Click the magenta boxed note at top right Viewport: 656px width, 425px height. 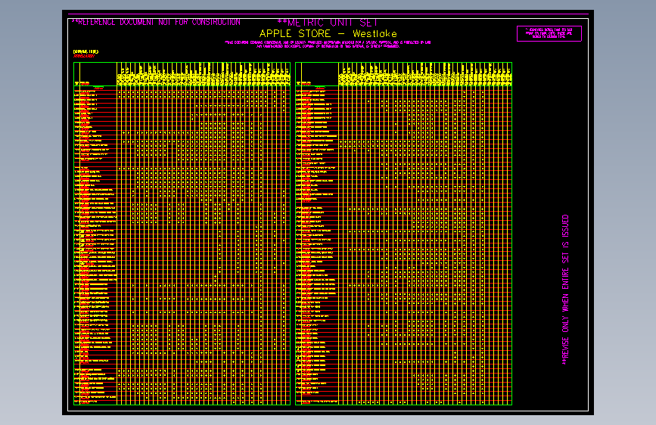(x=549, y=33)
